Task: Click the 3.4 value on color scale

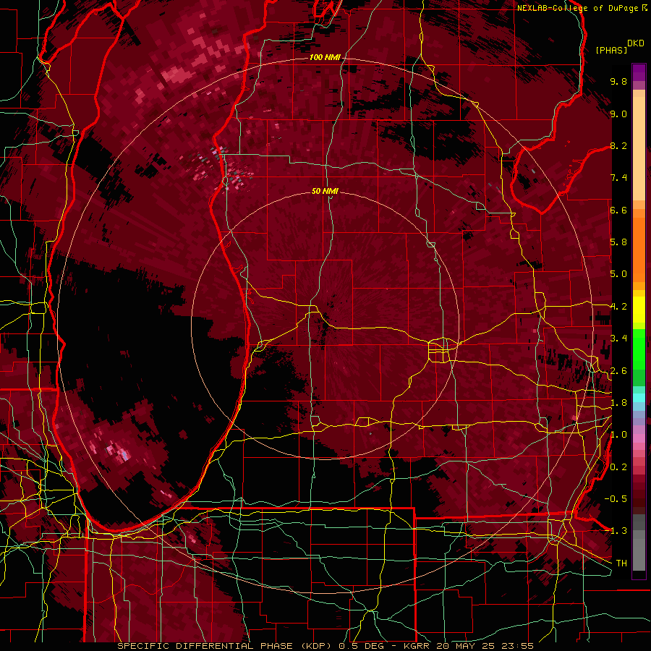Action: pos(618,339)
